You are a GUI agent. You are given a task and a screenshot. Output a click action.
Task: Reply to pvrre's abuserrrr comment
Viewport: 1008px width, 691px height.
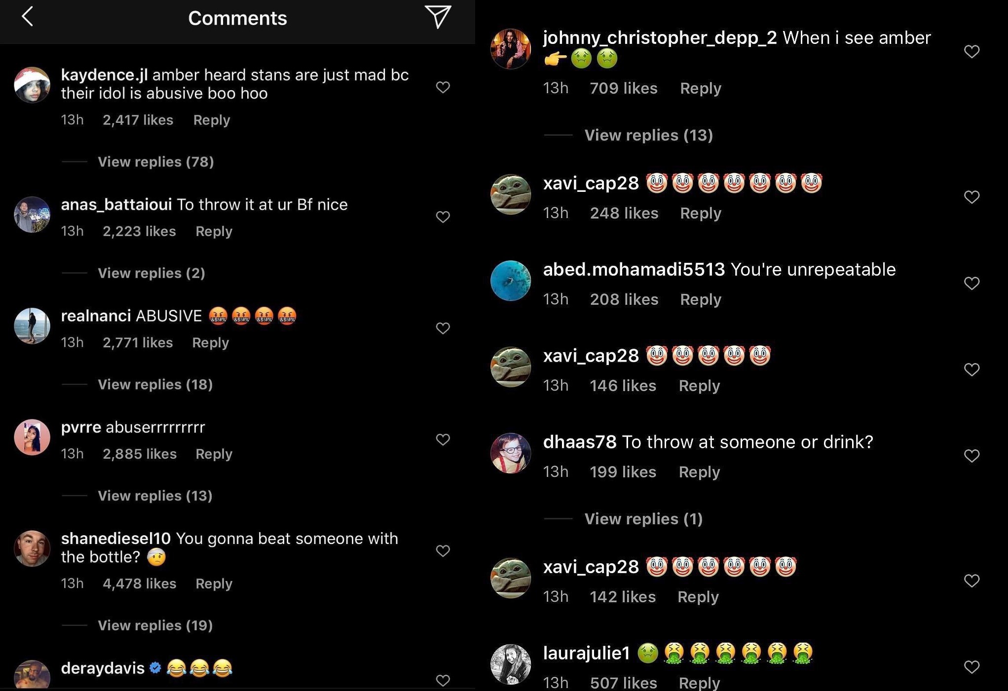click(214, 454)
